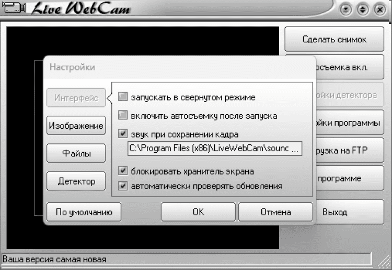This screenshot has width=392, height=270.
Task: Click "Сделать снимок" in main window
Action: pyautogui.click(x=335, y=39)
